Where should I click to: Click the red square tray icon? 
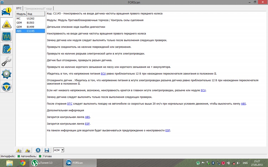(223, 163)
